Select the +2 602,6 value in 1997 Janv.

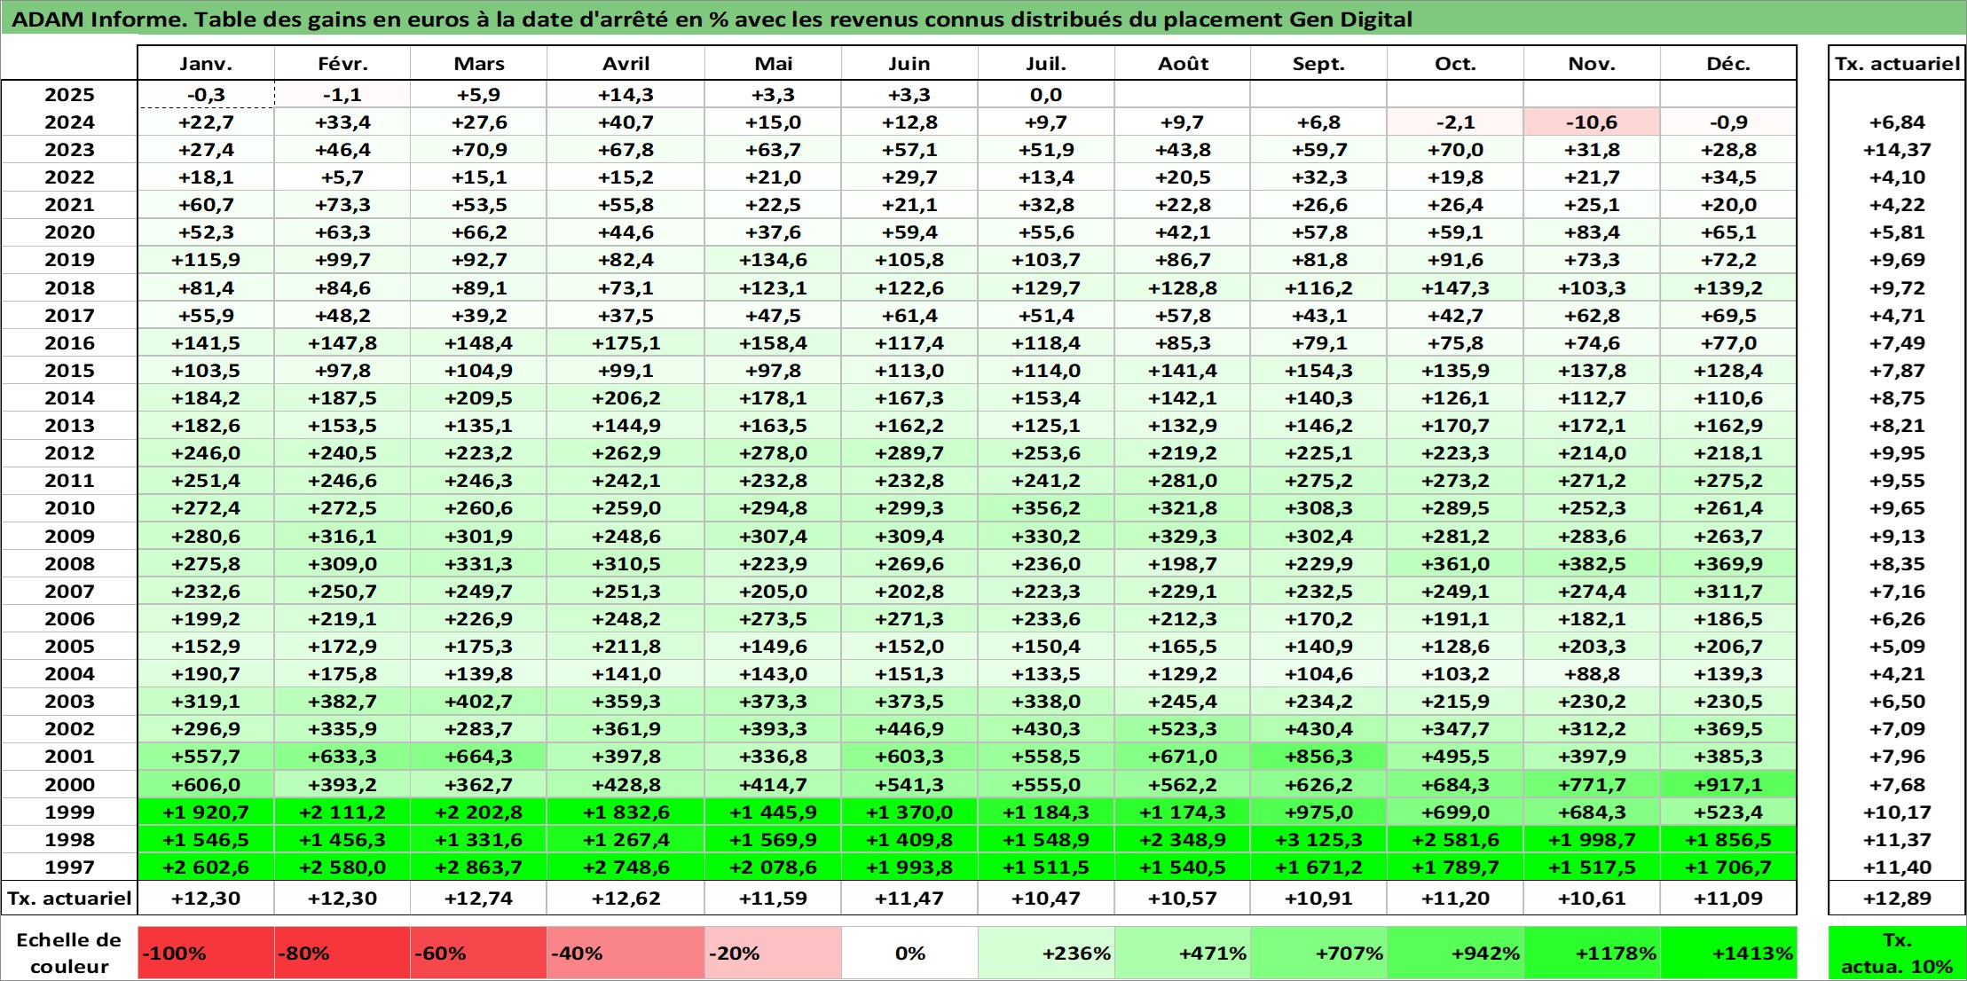coord(206,867)
